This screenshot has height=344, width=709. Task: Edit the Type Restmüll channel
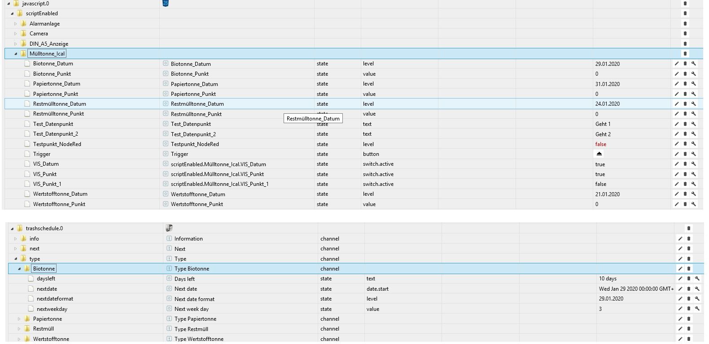680,329
